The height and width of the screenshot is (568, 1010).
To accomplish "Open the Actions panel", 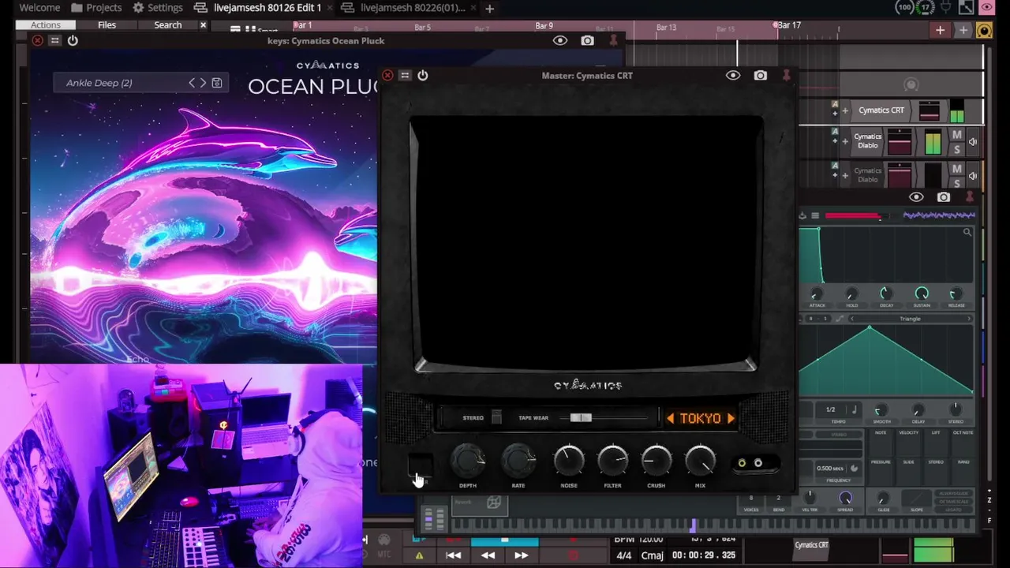I will pyautogui.click(x=46, y=25).
